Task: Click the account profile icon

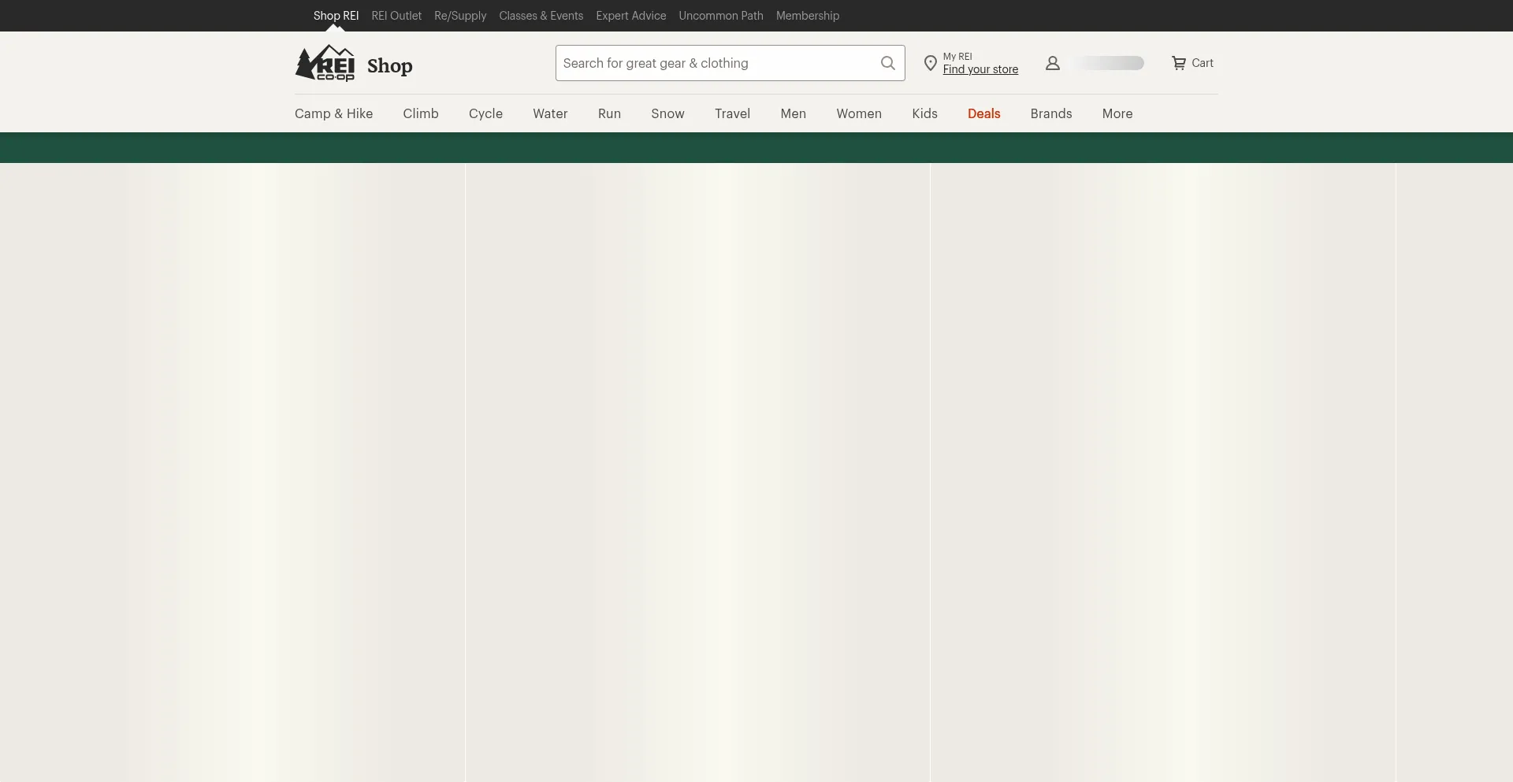Action: (x=1052, y=63)
